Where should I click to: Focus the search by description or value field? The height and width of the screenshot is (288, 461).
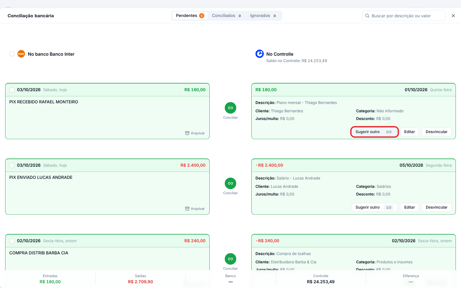404,16
